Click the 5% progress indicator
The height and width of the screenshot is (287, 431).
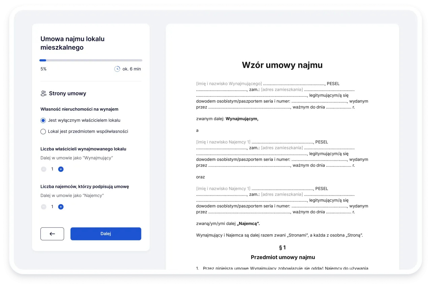43,68
